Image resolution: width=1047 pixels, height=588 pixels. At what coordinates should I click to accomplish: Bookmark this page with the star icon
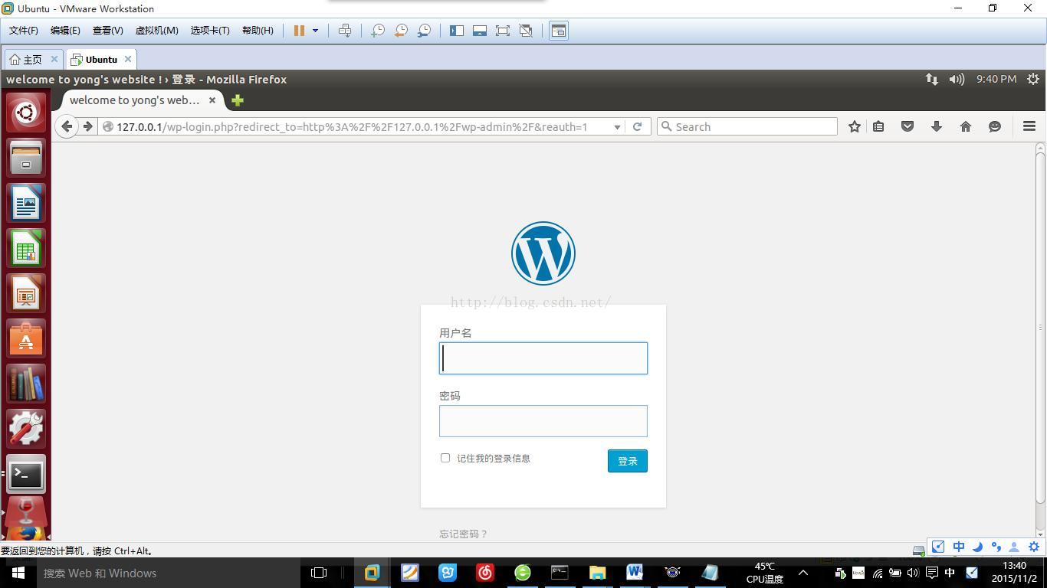coord(854,126)
